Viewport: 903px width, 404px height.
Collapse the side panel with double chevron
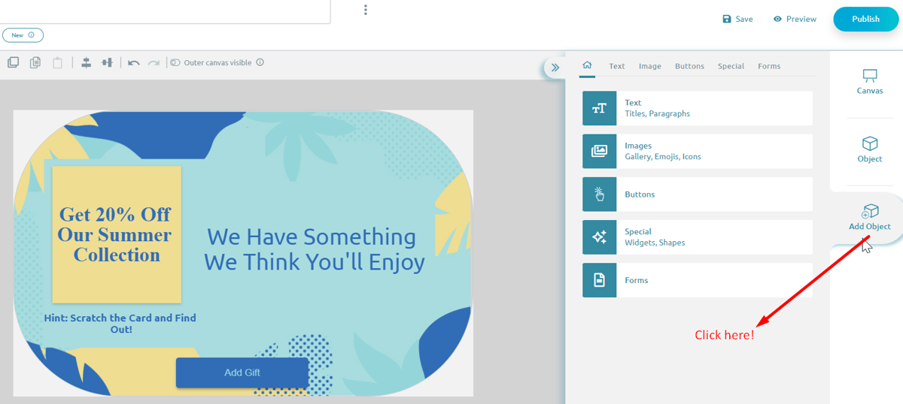click(x=555, y=68)
